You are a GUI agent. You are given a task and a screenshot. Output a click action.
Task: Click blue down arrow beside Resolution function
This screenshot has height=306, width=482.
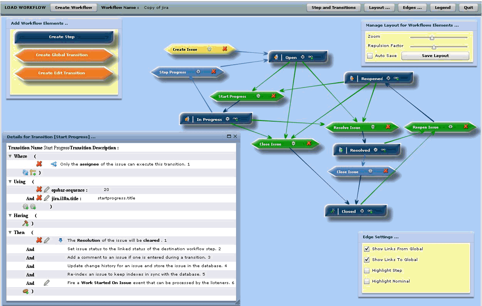pyautogui.click(x=60, y=240)
